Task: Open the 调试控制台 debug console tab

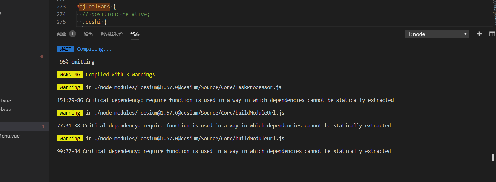Action: (112, 34)
